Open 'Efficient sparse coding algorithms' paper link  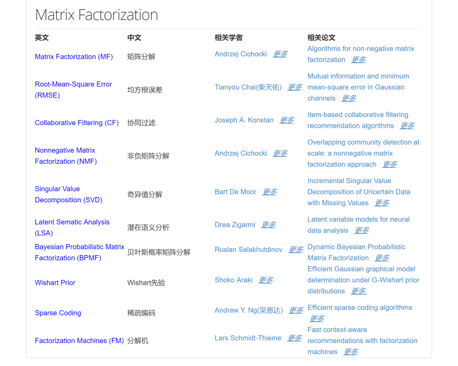[x=360, y=307]
